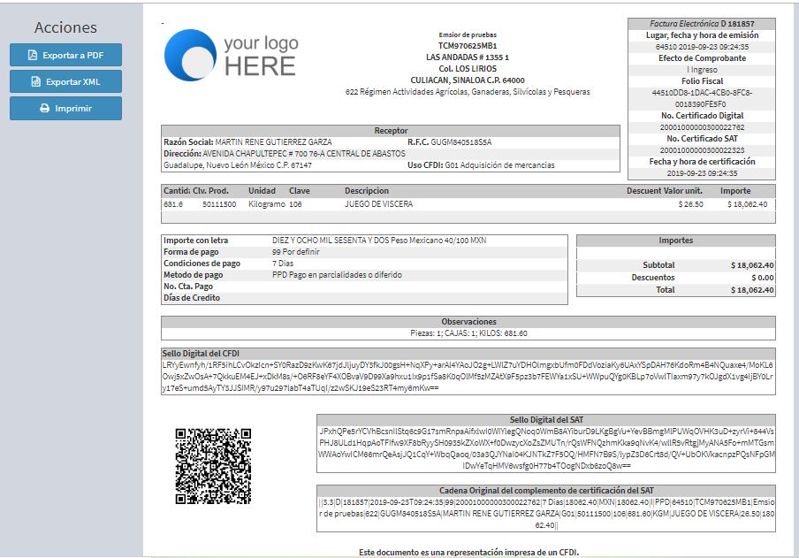
Task: Click the Factura Electrónica D 181857 header
Action: pyautogui.click(x=701, y=24)
